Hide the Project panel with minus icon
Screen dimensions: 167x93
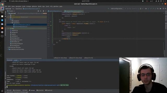[46, 11]
